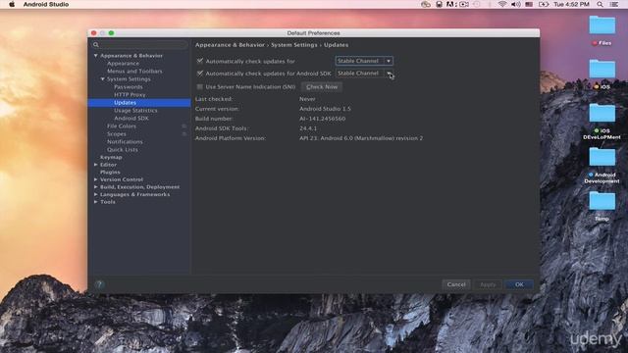The height and width of the screenshot is (353, 628).
Task: Click the API 23 Marshmallow platform text
Action: tap(361, 138)
